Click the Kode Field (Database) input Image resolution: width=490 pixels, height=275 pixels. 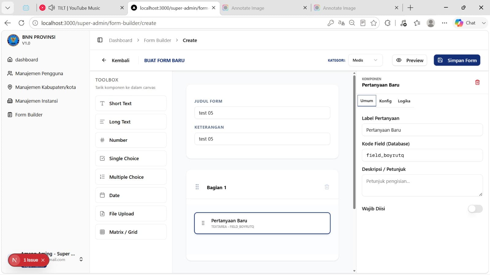(422, 155)
